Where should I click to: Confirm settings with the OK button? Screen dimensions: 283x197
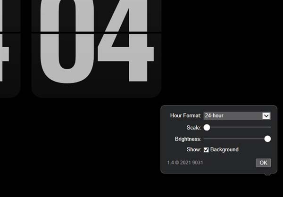coord(263,163)
